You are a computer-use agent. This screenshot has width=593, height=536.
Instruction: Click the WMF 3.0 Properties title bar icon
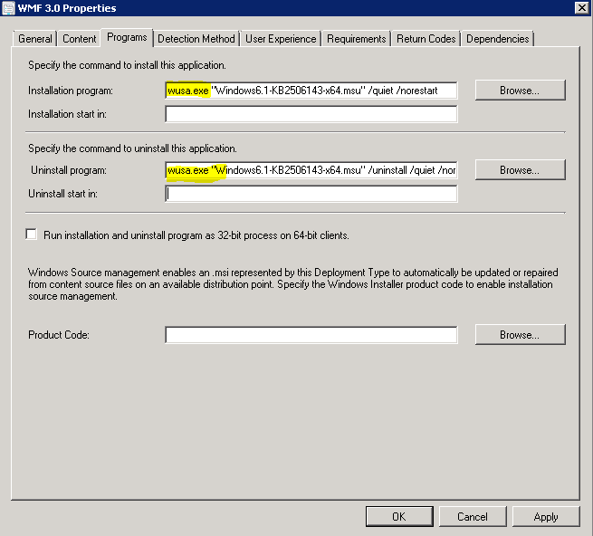8,8
